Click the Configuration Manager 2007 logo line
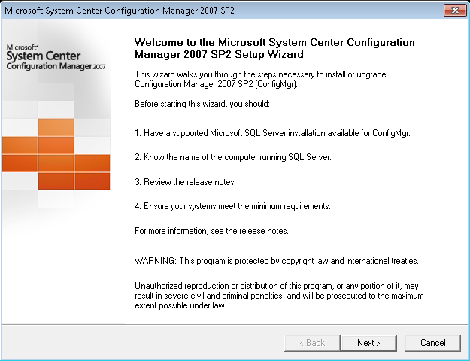The image size is (470, 361). click(x=56, y=66)
